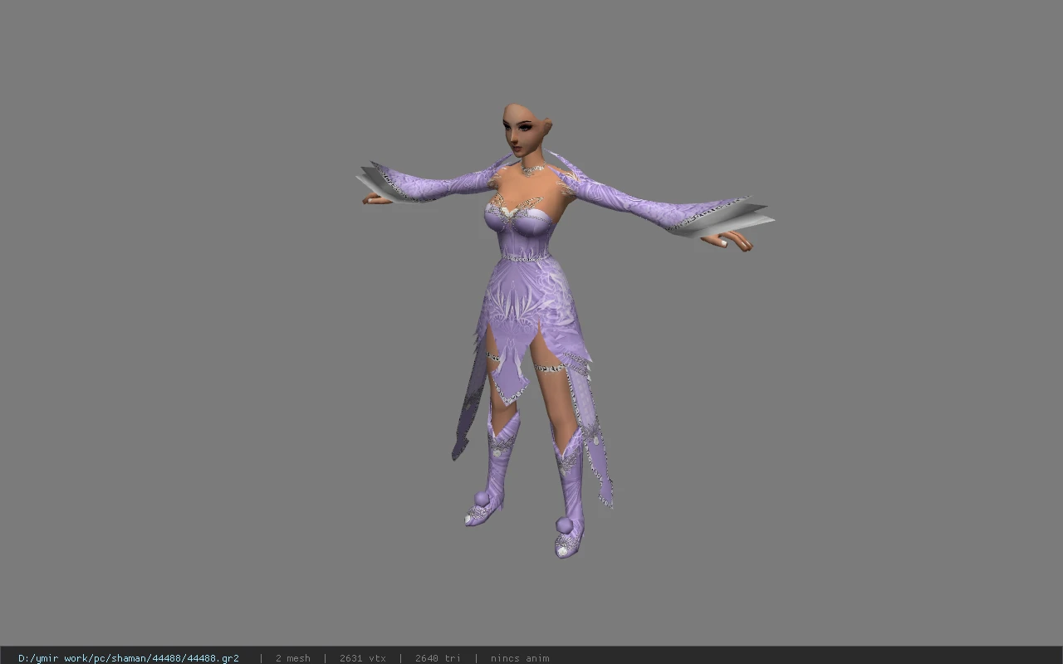Click the file path D:/ymir work/pc/shaman/44488/44488.gr2

tap(129, 658)
